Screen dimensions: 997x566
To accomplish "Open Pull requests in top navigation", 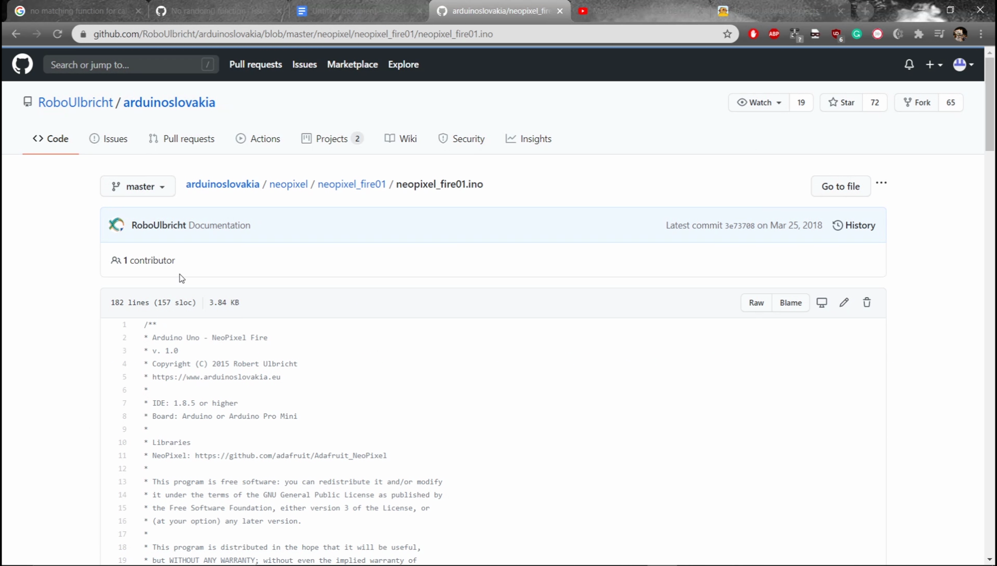I will [255, 64].
